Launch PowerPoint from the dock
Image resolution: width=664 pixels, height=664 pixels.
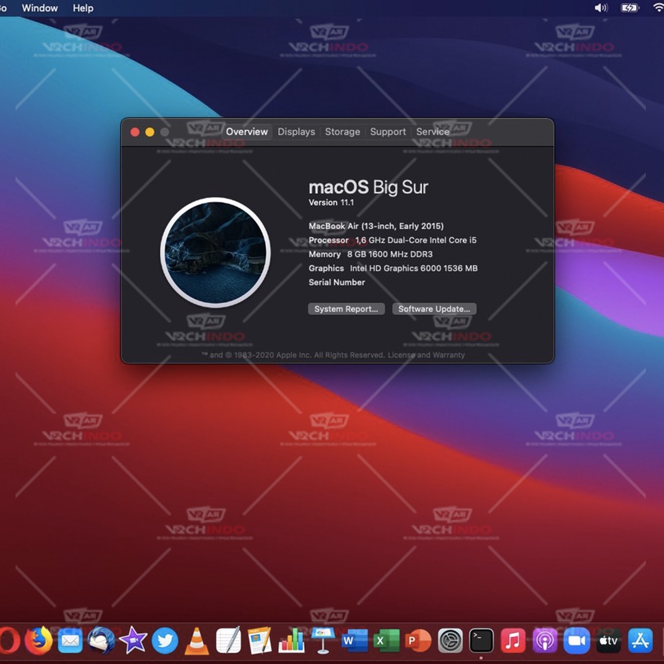[x=418, y=641]
